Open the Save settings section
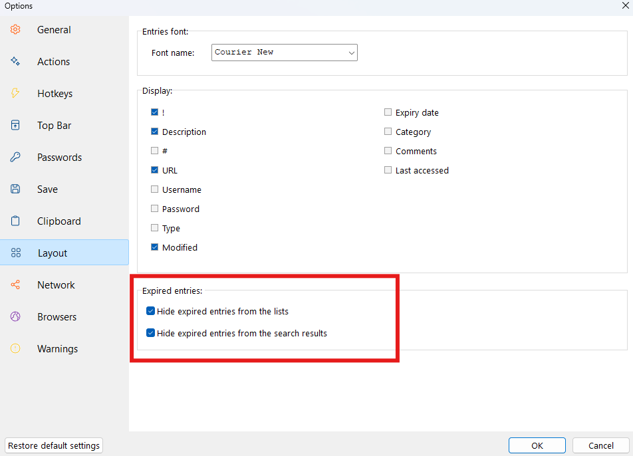The image size is (633, 456). click(64, 189)
